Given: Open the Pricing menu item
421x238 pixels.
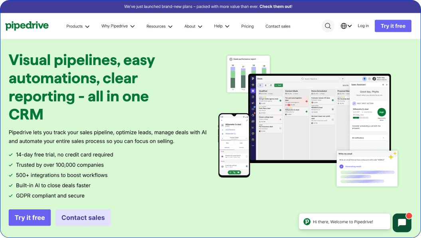Looking at the screenshot, I should (247, 26).
